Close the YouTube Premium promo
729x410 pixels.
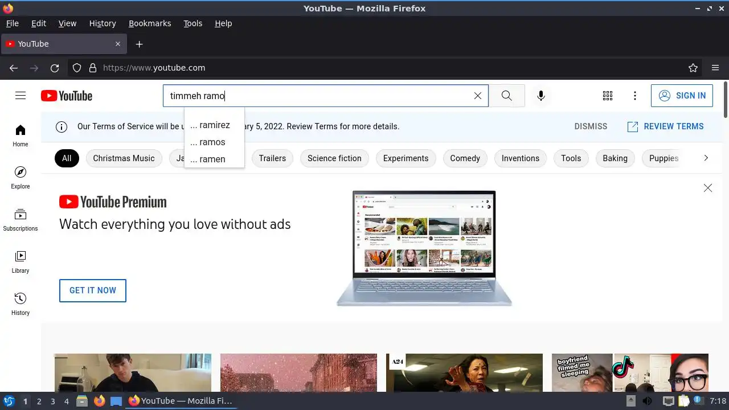coord(707,188)
